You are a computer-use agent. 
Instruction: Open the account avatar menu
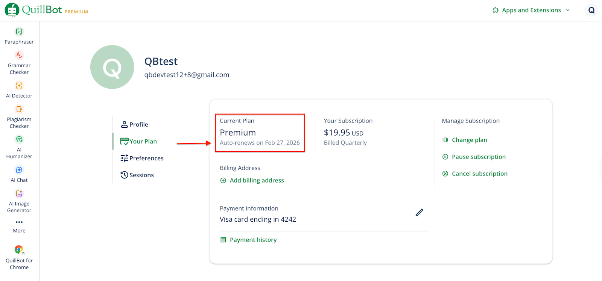[x=591, y=10]
